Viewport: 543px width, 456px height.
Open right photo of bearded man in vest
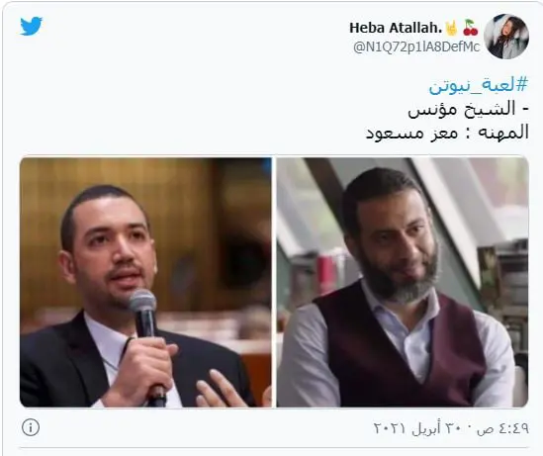403,282
